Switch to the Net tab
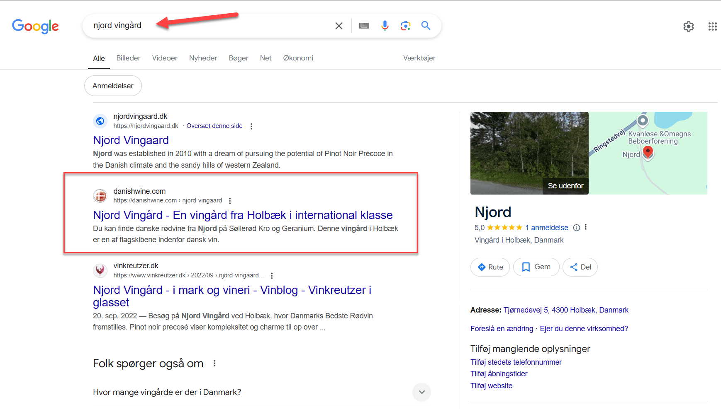Viewport: 721px width, 409px height. tap(266, 58)
